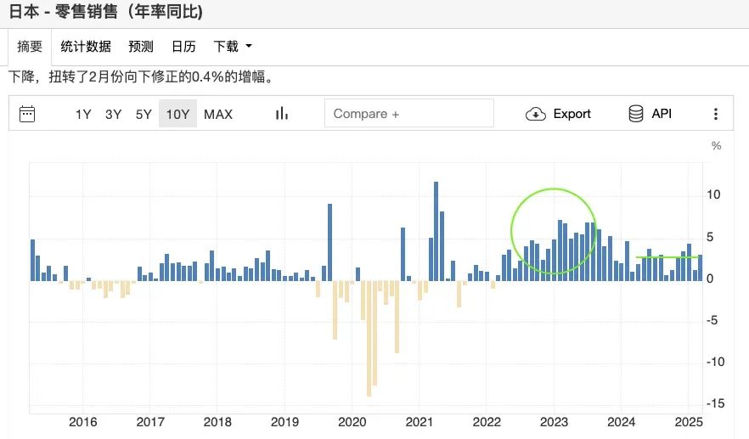
Task: Open the 预测 tab
Action: (x=141, y=47)
